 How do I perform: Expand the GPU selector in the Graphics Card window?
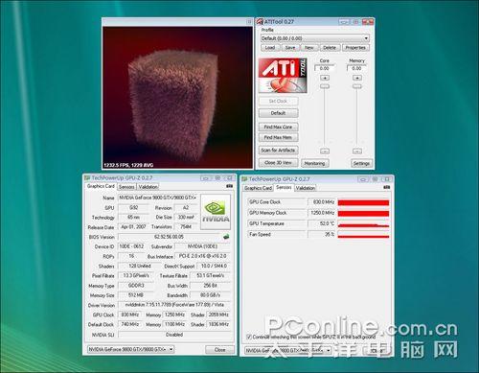point(130,349)
